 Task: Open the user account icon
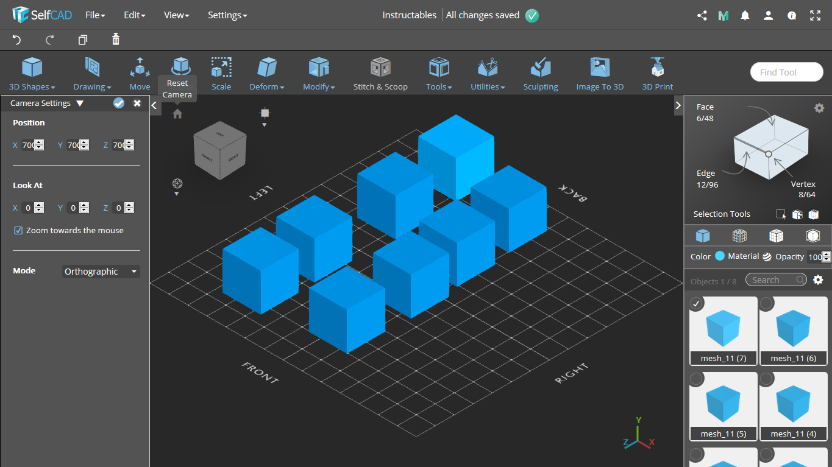point(768,16)
